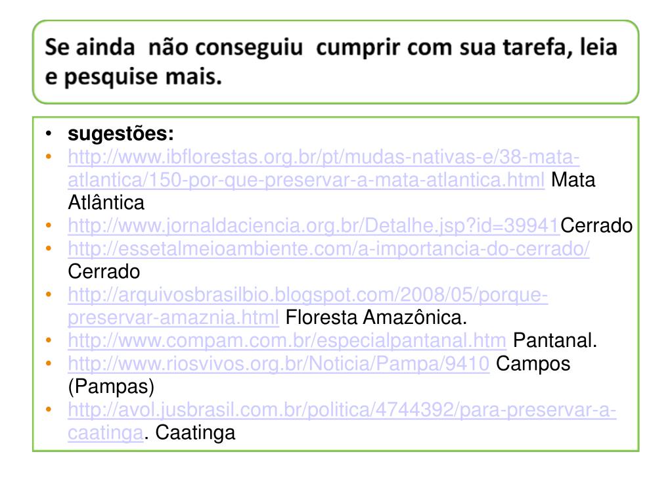672x504 pixels.
Task: Open the ibflorestas.org.br Mata Atlântica link
Action: pyautogui.click(x=324, y=157)
